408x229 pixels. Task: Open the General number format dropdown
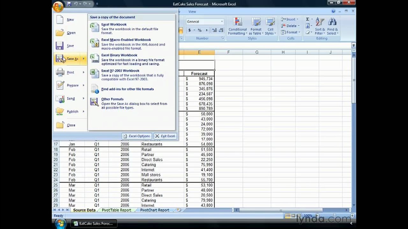pyautogui.click(x=222, y=21)
